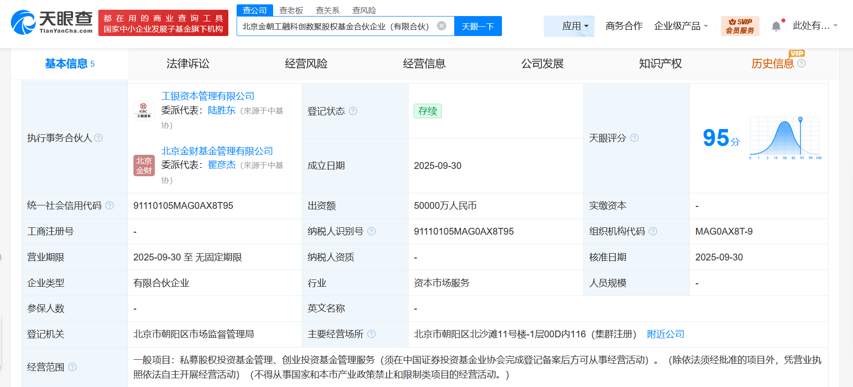Show help for 经营范围
853x387 pixels.
point(73,367)
